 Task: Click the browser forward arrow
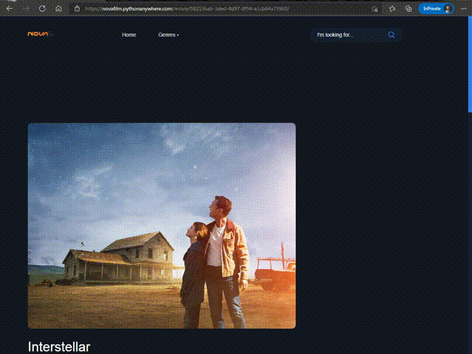tap(27, 9)
